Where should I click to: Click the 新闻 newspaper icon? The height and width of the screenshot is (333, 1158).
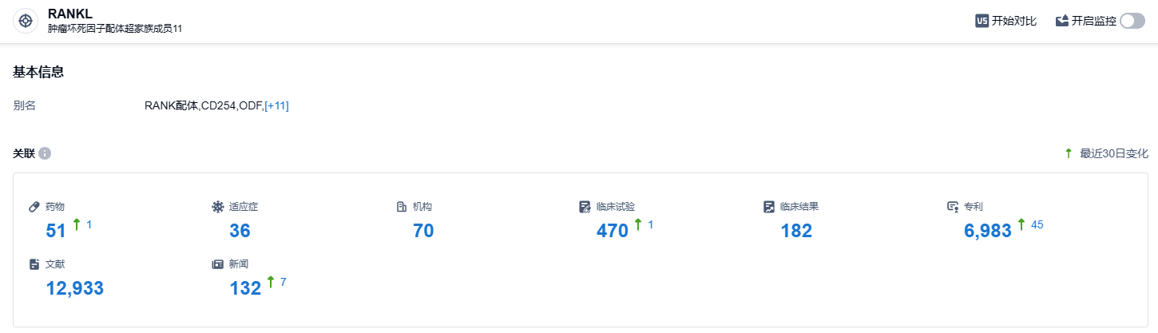pyautogui.click(x=217, y=264)
